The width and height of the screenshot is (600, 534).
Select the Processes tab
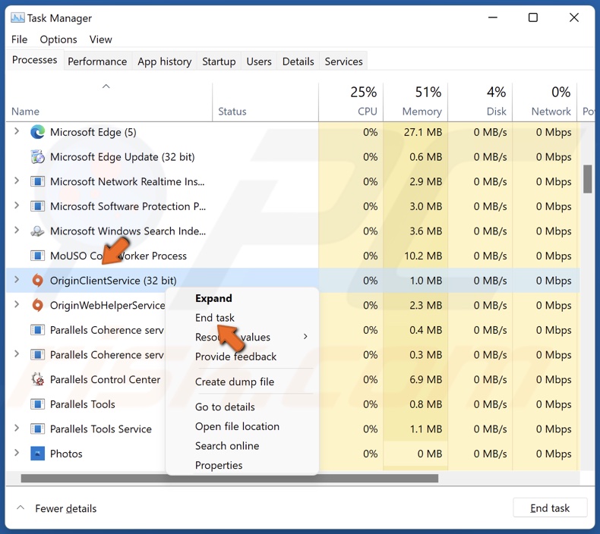click(34, 60)
